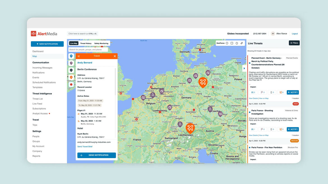Open the Filters menu in Live Threats
The height and width of the screenshot is (184, 328).
294,43
